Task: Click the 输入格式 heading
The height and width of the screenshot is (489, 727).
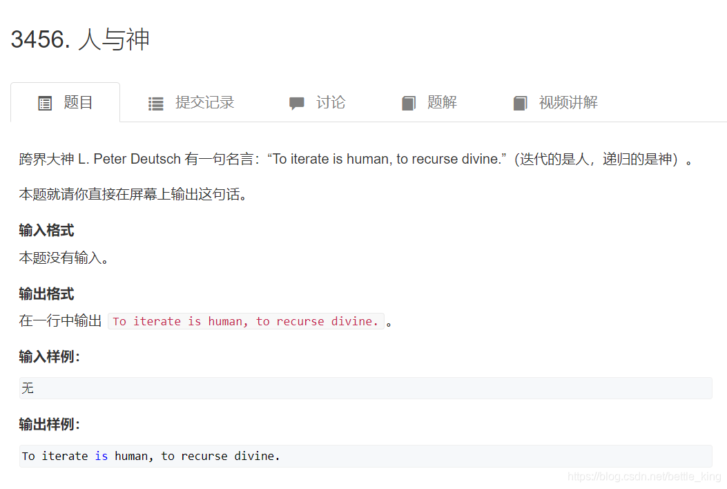Action: tap(46, 230)
